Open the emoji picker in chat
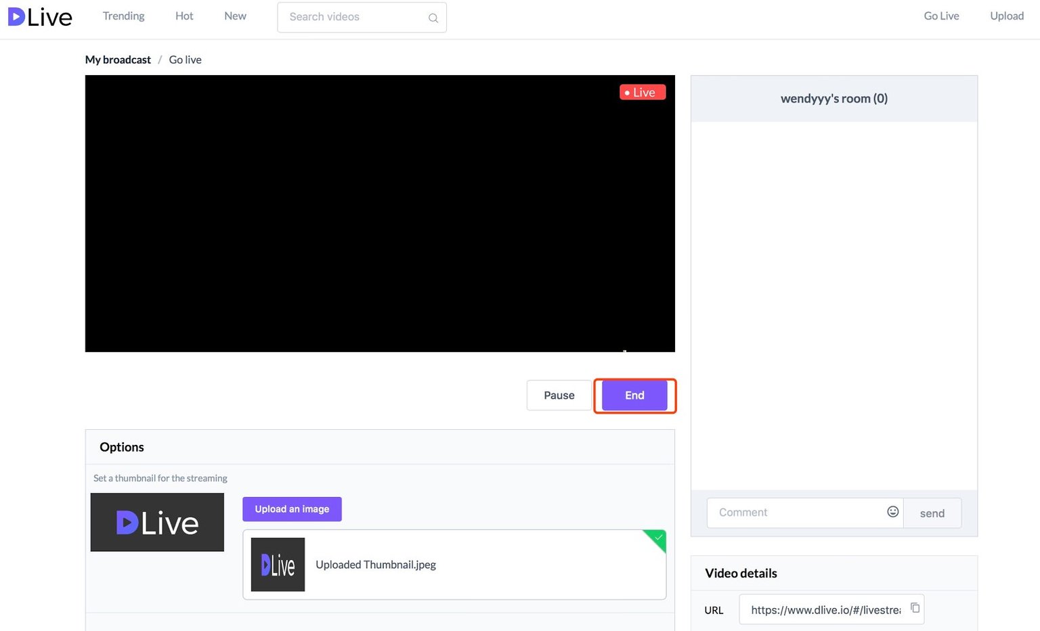Image resolution: width=1040 pixels, height=631 pixels. [892, 512]
